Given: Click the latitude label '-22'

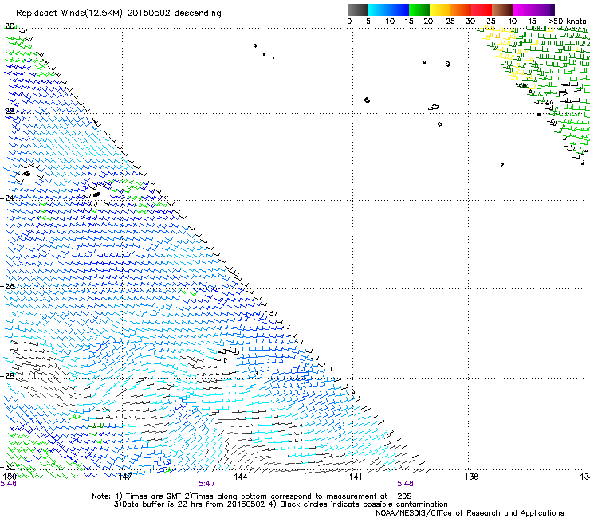Looking at the screenshot, I should point(7,112).
